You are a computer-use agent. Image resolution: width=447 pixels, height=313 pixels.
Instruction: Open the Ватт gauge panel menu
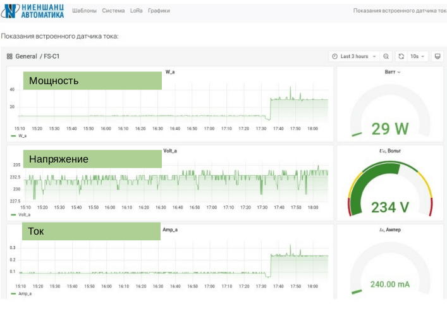coord(392,72)
